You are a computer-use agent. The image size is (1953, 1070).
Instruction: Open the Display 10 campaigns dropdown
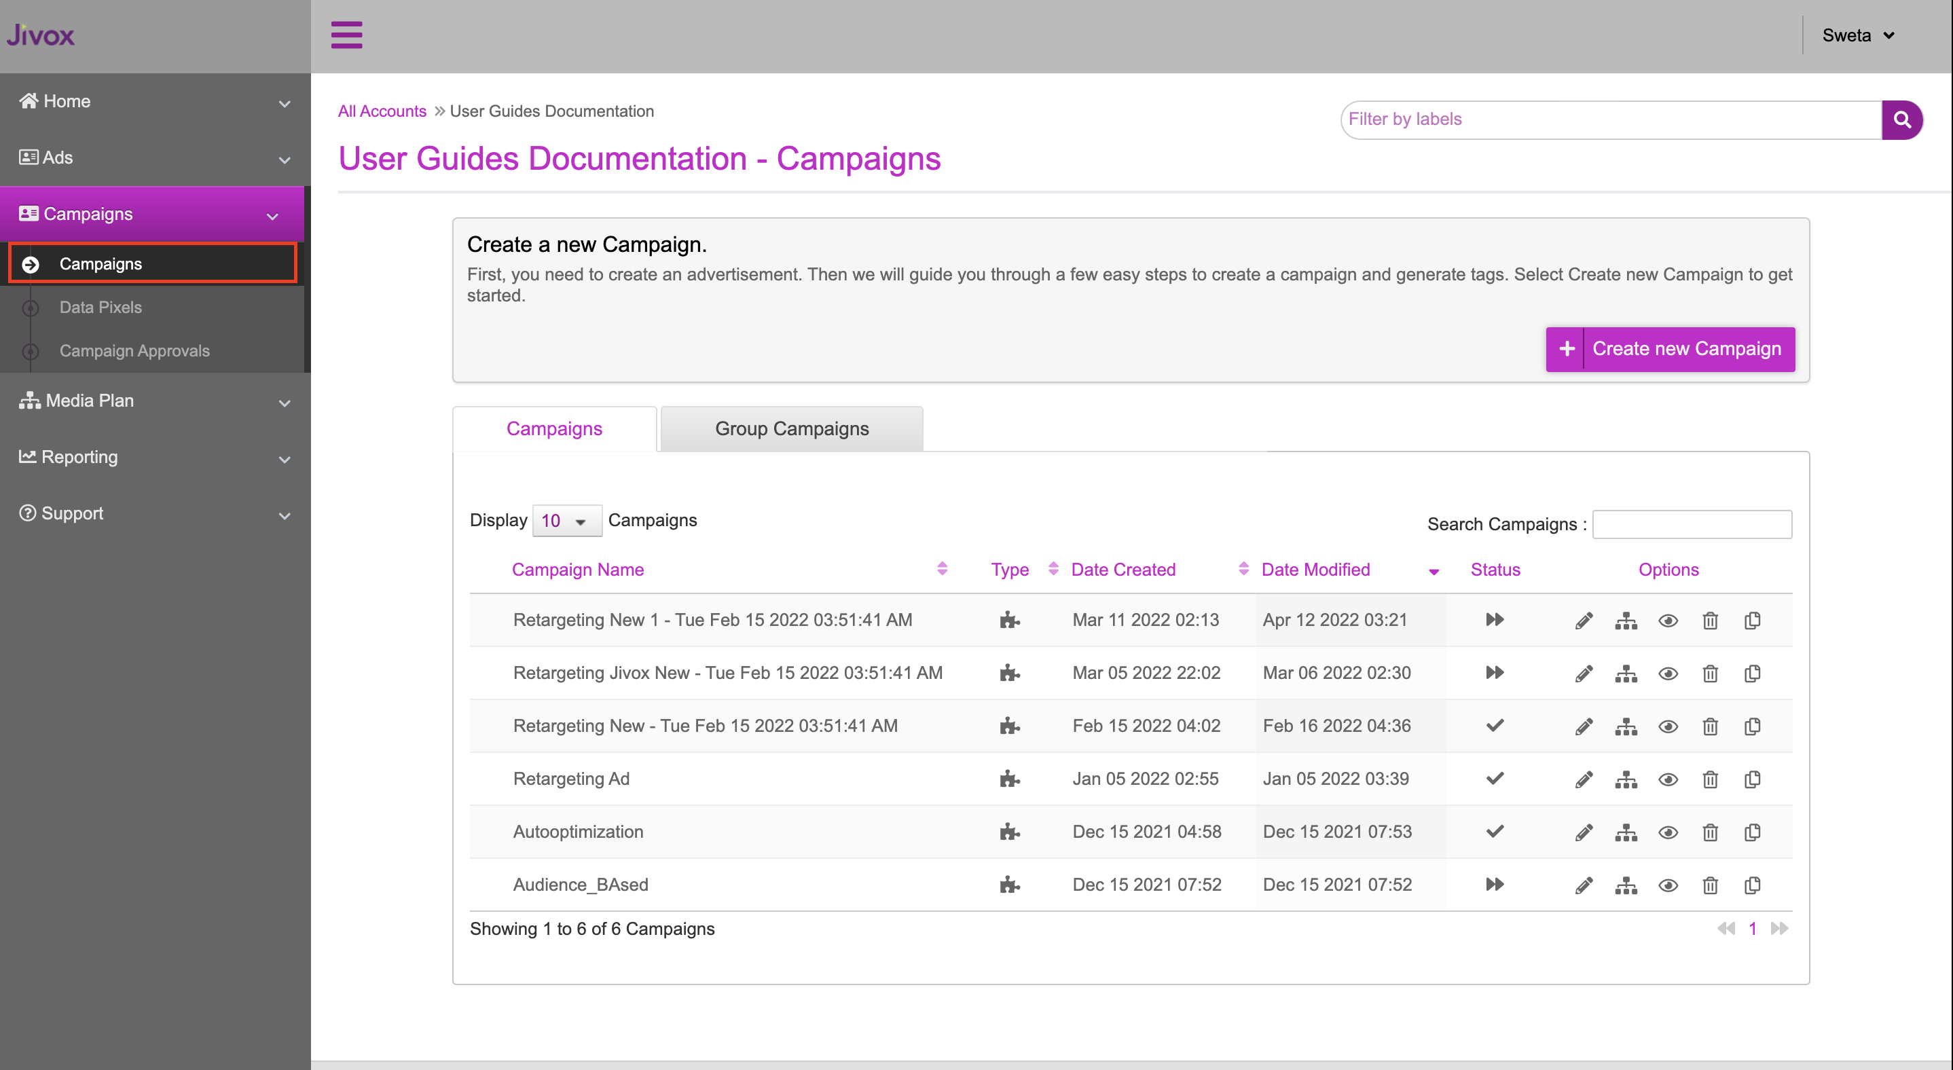coord(566,521)
